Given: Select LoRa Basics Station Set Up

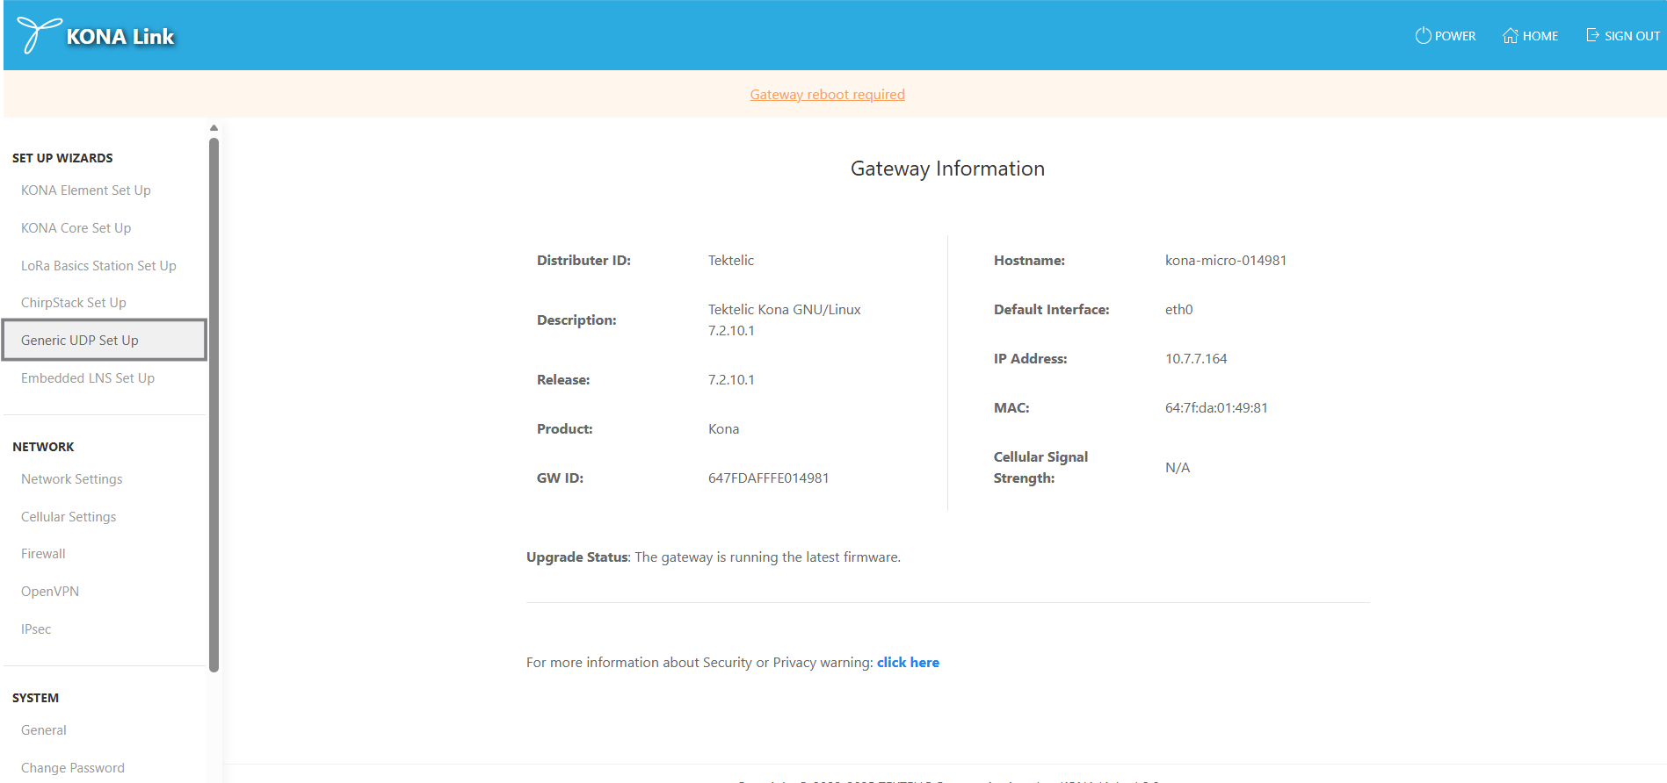Looking at the screenshot, I should 98,266.
